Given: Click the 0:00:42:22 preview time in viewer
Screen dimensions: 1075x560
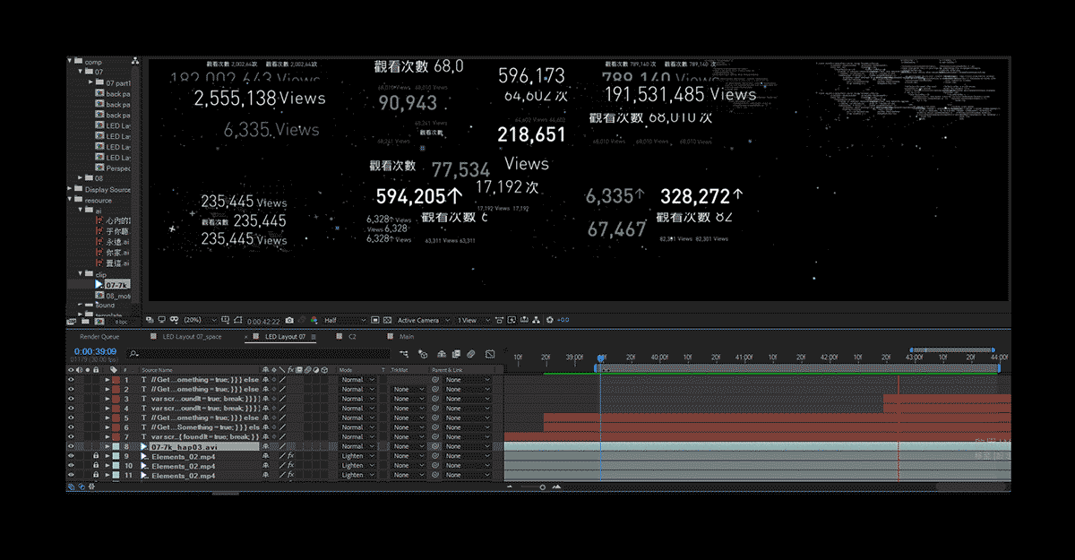Looking at the screenshot, I should (x=263, y=320).
